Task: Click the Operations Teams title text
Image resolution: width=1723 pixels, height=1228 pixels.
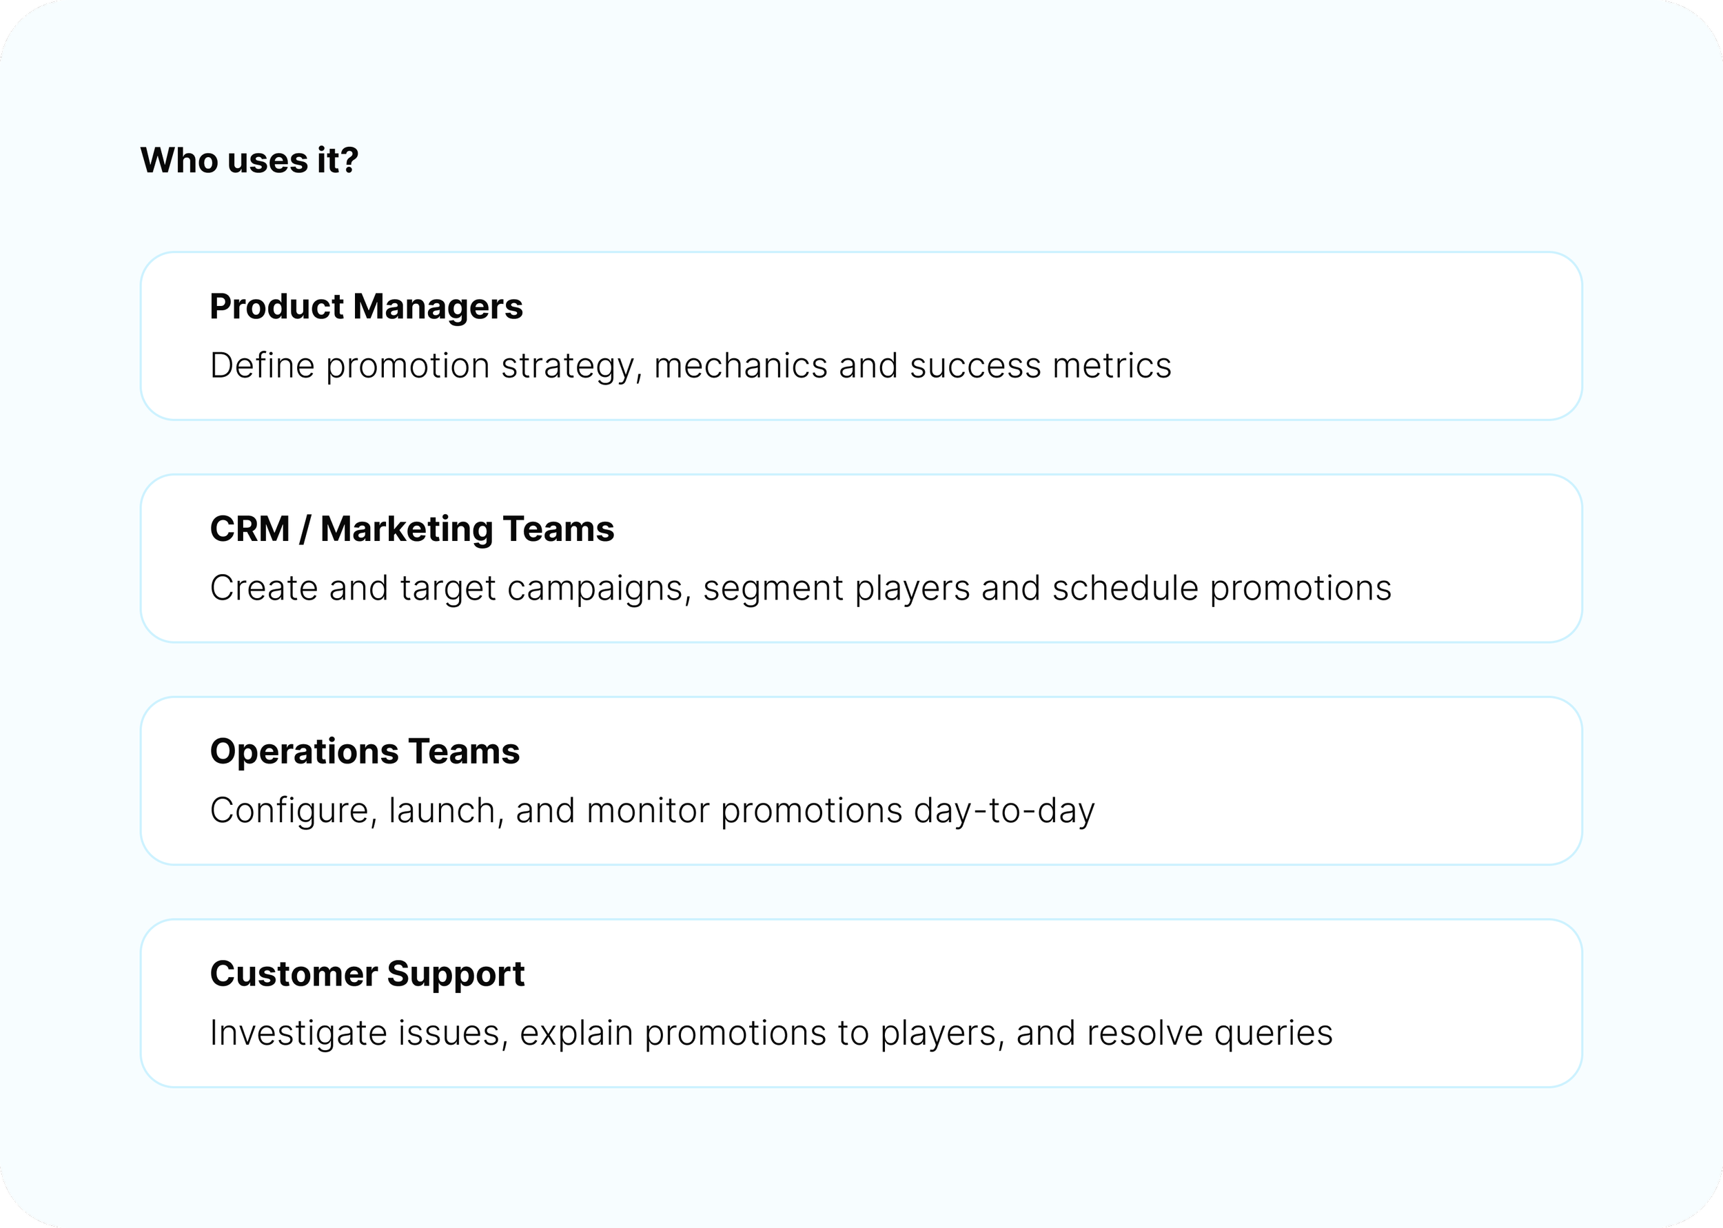Action: tap(365, 751)
